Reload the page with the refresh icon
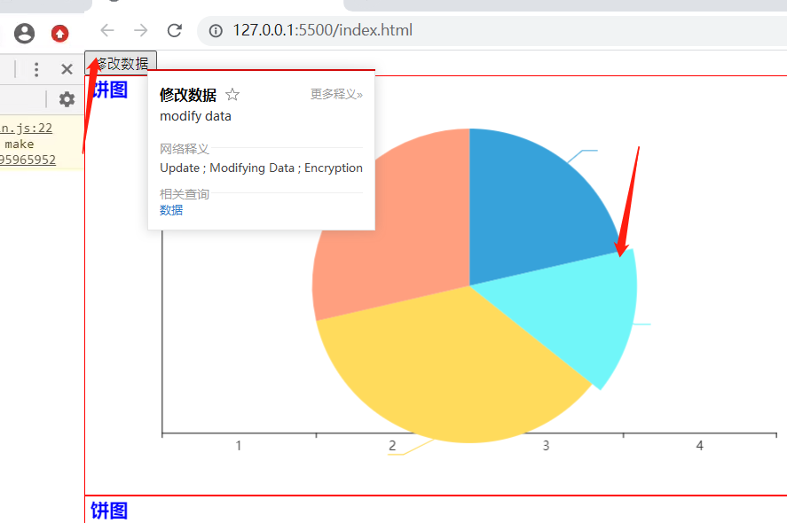The width and height of the screenshot is (787, 523). 174,29
